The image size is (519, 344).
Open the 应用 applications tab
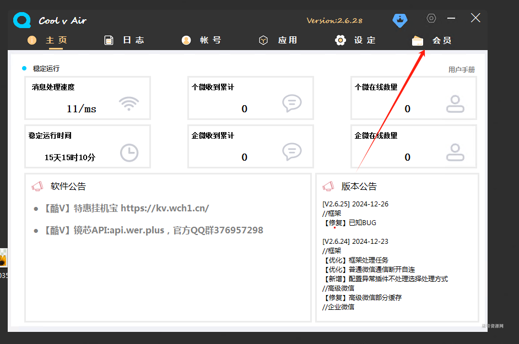click(x=279, y=40)
